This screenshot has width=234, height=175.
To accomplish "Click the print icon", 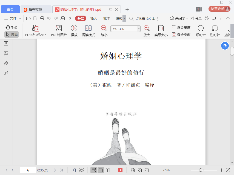I will click(x=42, y=18).
